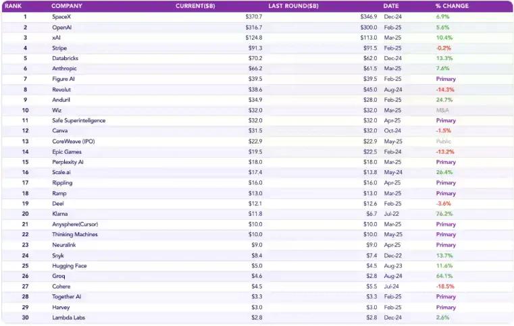The image size is (514, 326).
Task: Select the COMPANY column header
Action: click(x=68, y=6)
